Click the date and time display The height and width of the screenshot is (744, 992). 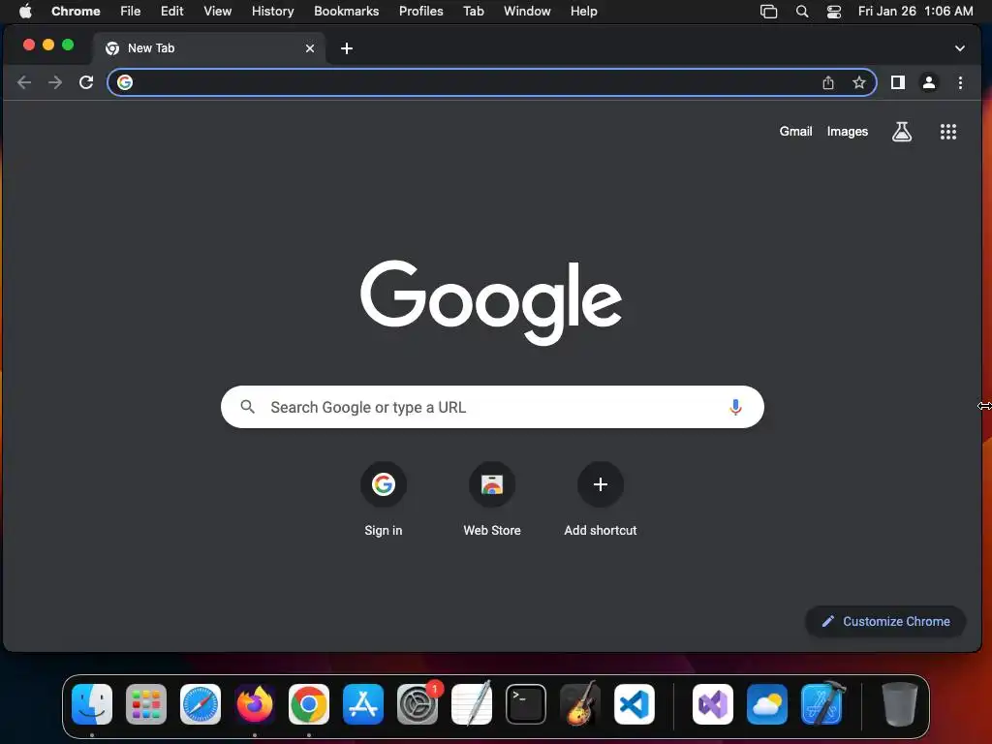point(915,11)
